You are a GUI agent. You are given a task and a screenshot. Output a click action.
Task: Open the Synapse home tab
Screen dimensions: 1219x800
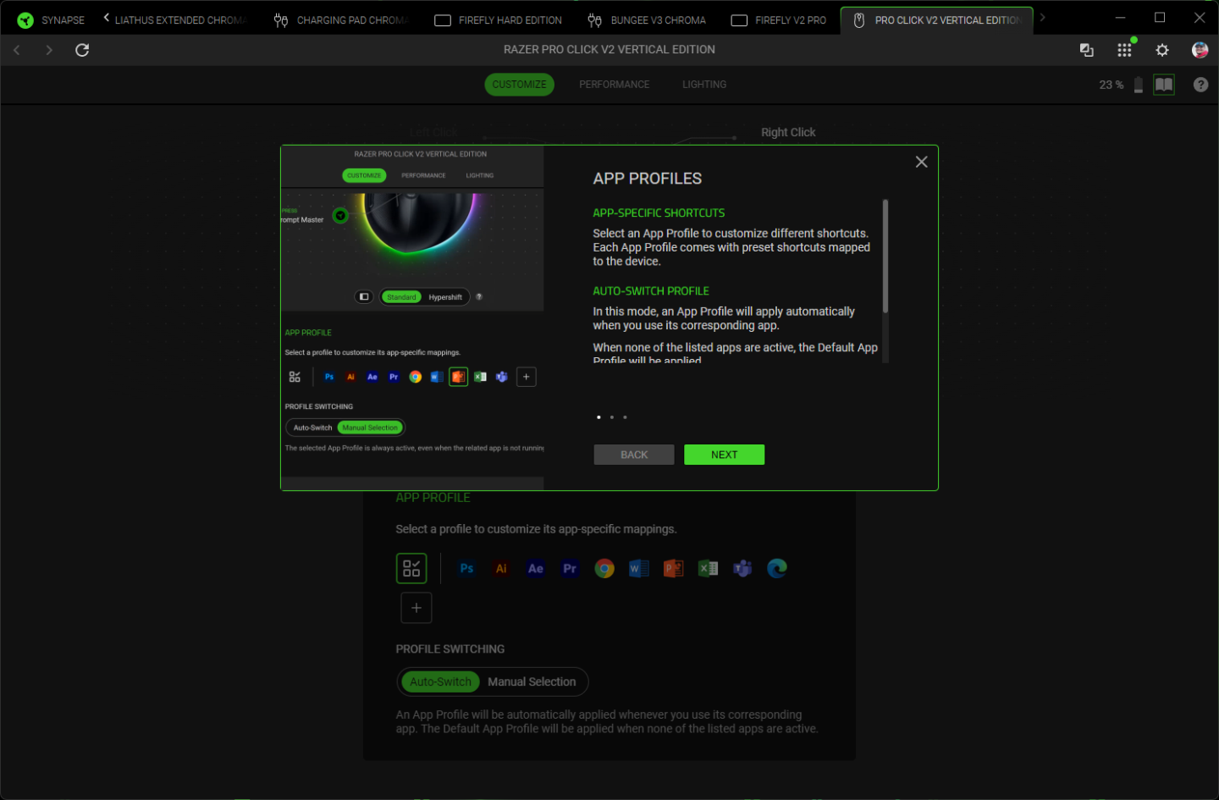[51, 19]
